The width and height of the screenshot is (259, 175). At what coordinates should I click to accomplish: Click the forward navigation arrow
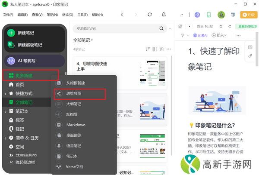click(x=136, y=15)
